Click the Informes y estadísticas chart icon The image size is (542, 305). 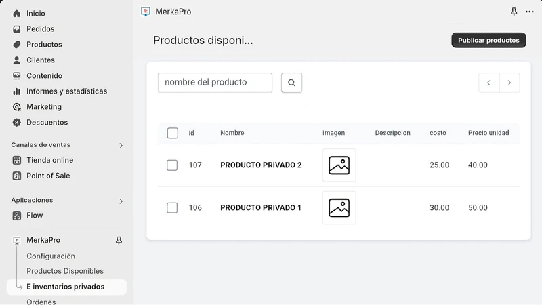pos(16,91)
